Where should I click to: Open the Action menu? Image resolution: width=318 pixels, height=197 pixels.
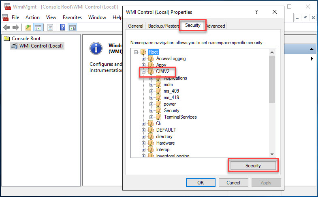point(32,17)
